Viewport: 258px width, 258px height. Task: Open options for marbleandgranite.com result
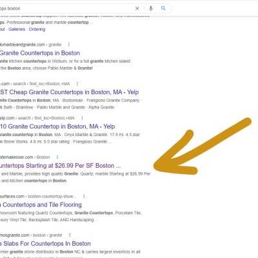tap(69, 45)
